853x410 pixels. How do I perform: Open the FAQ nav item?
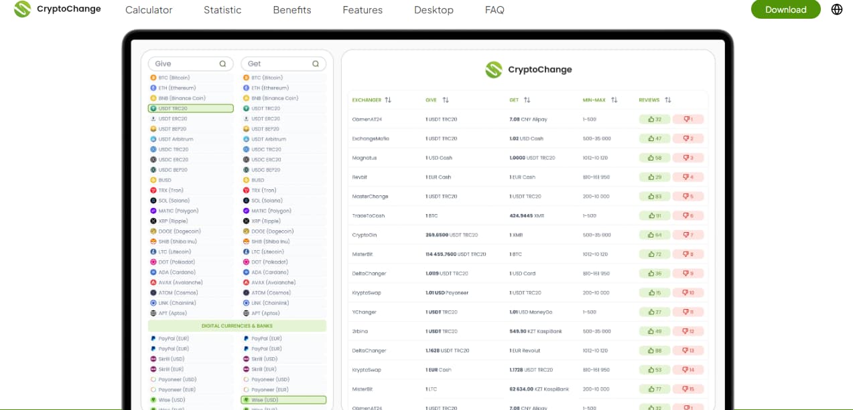[495, 10]
